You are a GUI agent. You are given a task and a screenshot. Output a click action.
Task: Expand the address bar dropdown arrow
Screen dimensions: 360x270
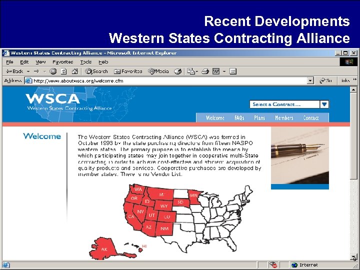[310, 81]
